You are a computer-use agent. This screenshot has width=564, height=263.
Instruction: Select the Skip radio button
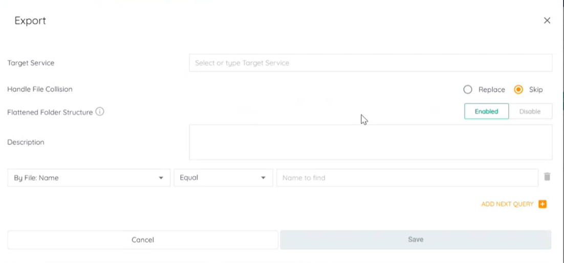pos(518,89)
